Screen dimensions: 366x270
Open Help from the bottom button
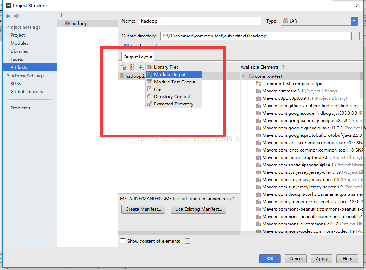point(347,259)
